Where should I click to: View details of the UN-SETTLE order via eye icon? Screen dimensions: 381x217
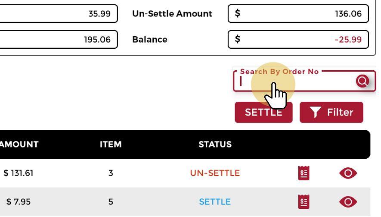click(348, 173)
